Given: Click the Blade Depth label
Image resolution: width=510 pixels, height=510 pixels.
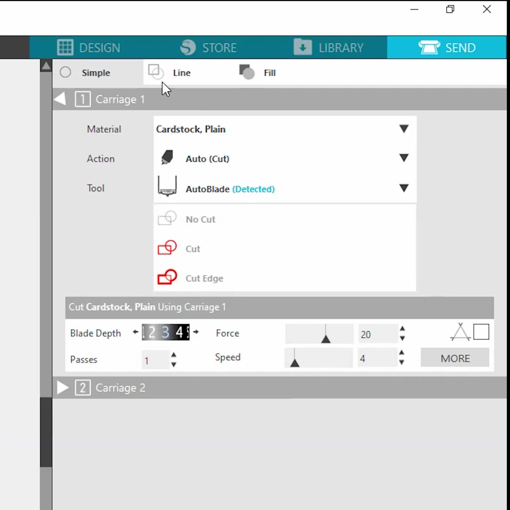Looking at the screenshot, I should (x=96, y=333).
